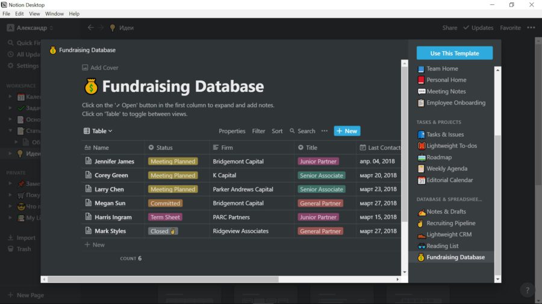This screenshot has width=542, height=304.
Task: Open the help question mark button
Action: tap(527, 290)
